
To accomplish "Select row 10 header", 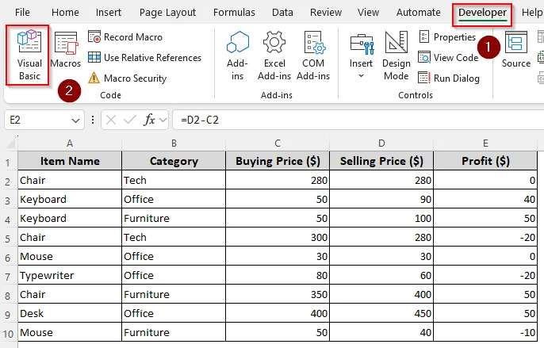I will [x=9, y=334].
